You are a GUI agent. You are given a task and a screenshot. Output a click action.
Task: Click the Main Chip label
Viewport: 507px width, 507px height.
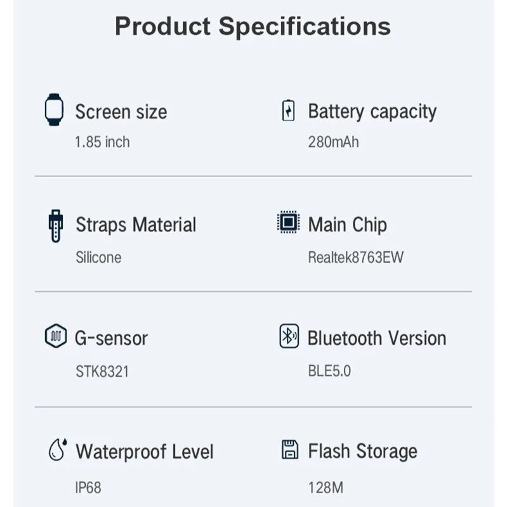(x=347, y=225)
